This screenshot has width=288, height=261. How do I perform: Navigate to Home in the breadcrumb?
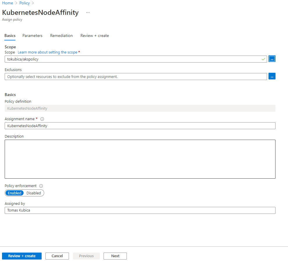tap(8, 3)
